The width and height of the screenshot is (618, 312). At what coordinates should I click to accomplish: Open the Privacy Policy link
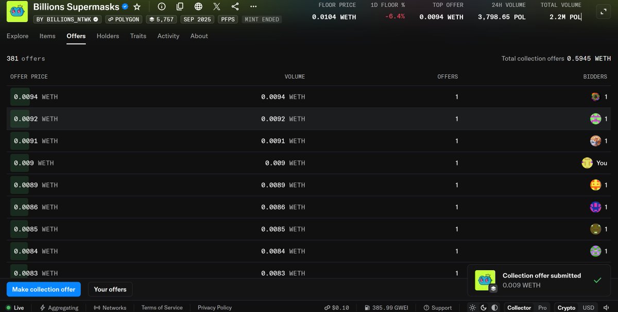[x=215, y=307]
